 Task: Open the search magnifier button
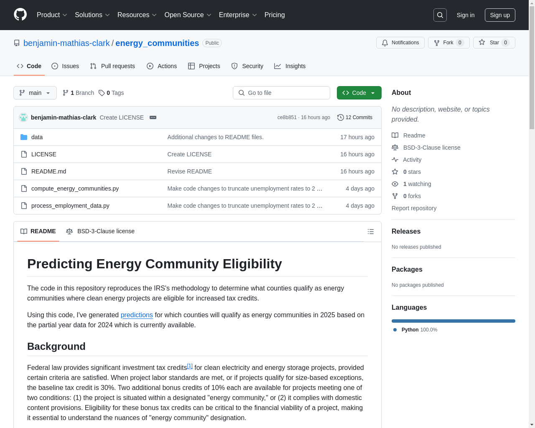(440, 15)
